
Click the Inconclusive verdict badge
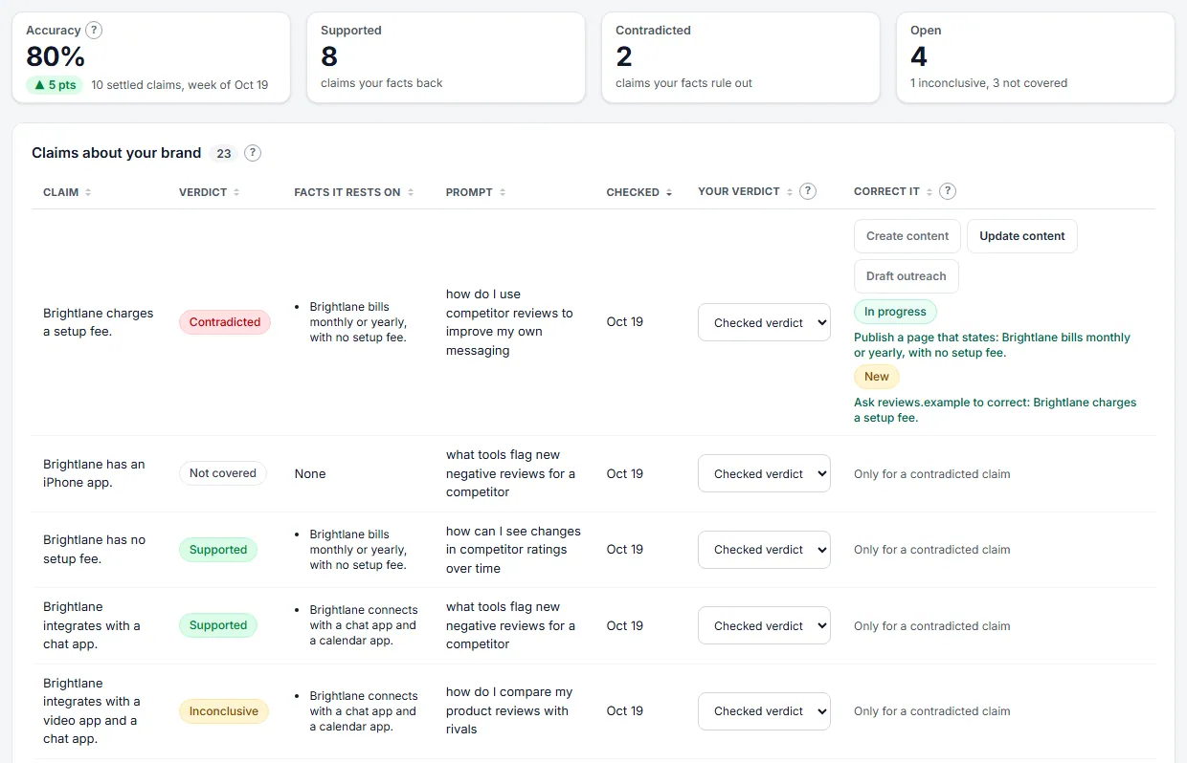[x=224, y=711]
